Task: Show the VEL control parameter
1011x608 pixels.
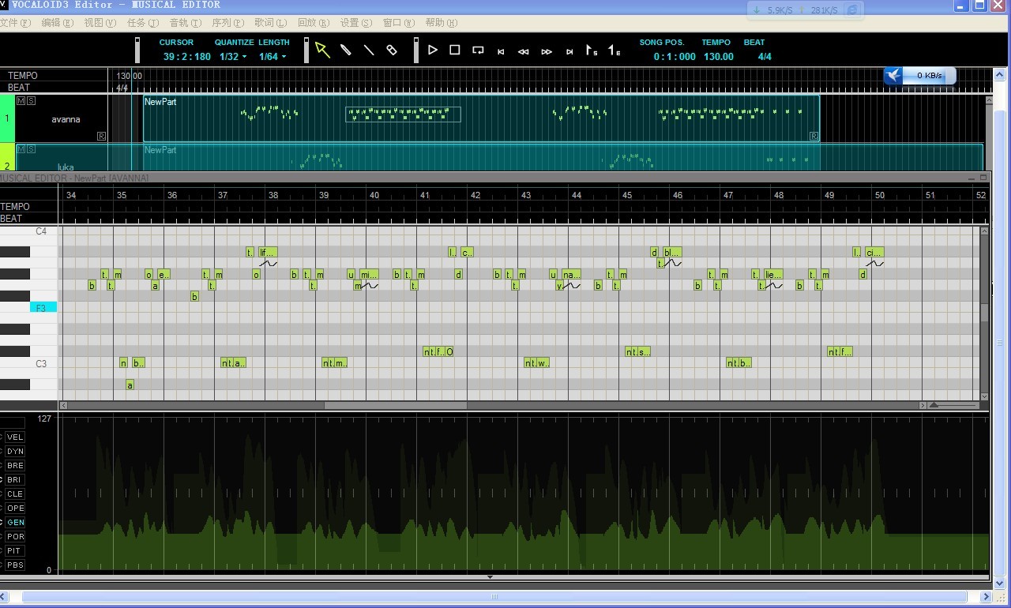Action: click(x=15, y=437)
